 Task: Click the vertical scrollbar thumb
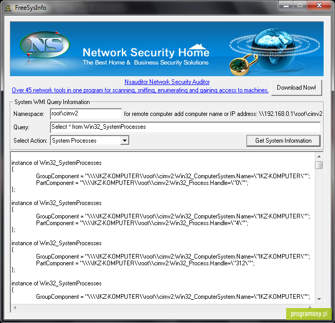(x=319, y=165)
